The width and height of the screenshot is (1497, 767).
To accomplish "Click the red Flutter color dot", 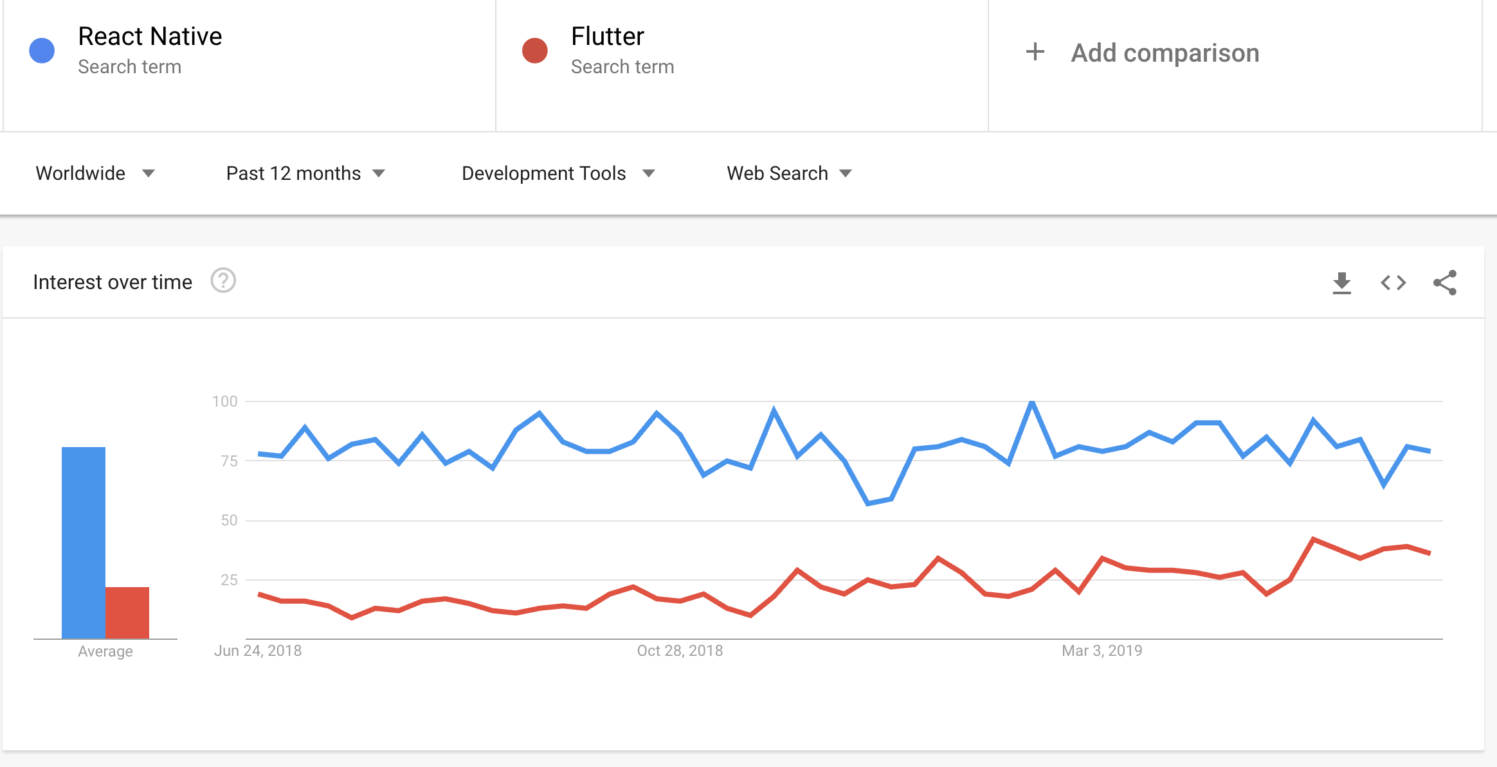I will pos(534,51).
